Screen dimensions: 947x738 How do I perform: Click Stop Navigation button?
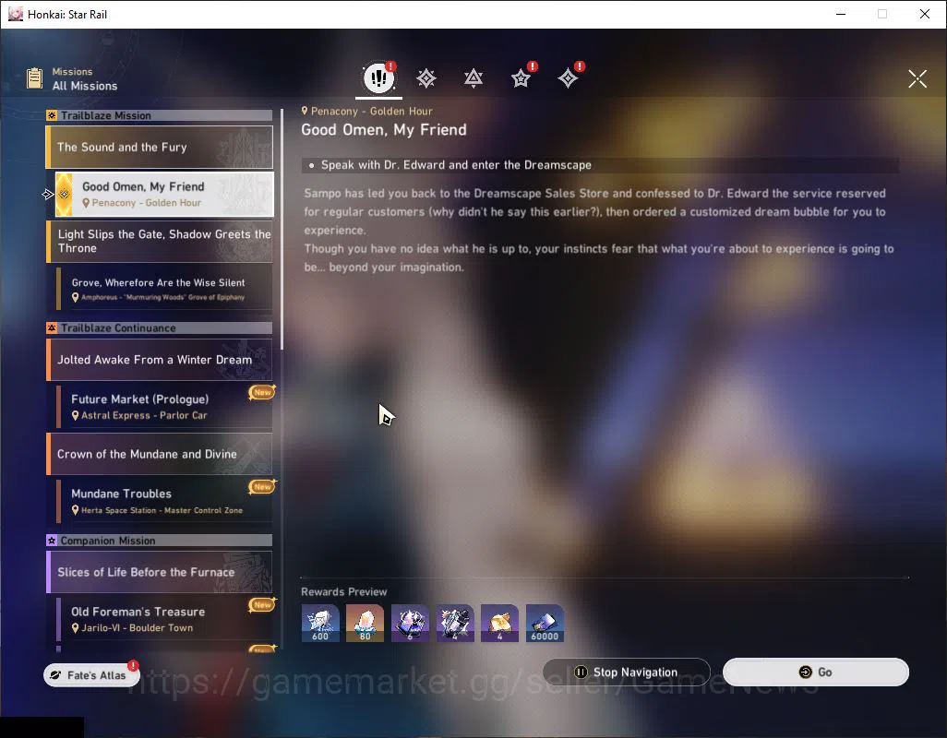pyautogui.click(x=627, y=673)
